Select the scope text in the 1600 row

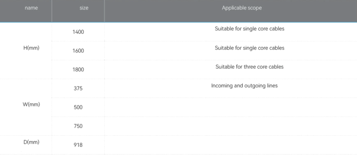tap(249, 48)
